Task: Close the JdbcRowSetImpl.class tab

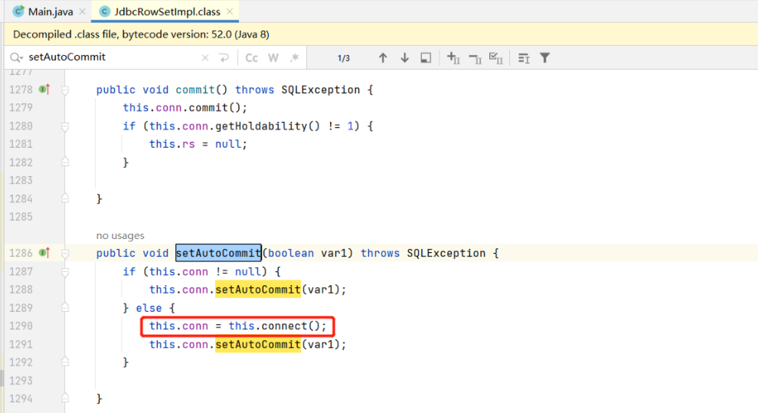Action: [230, 11]
